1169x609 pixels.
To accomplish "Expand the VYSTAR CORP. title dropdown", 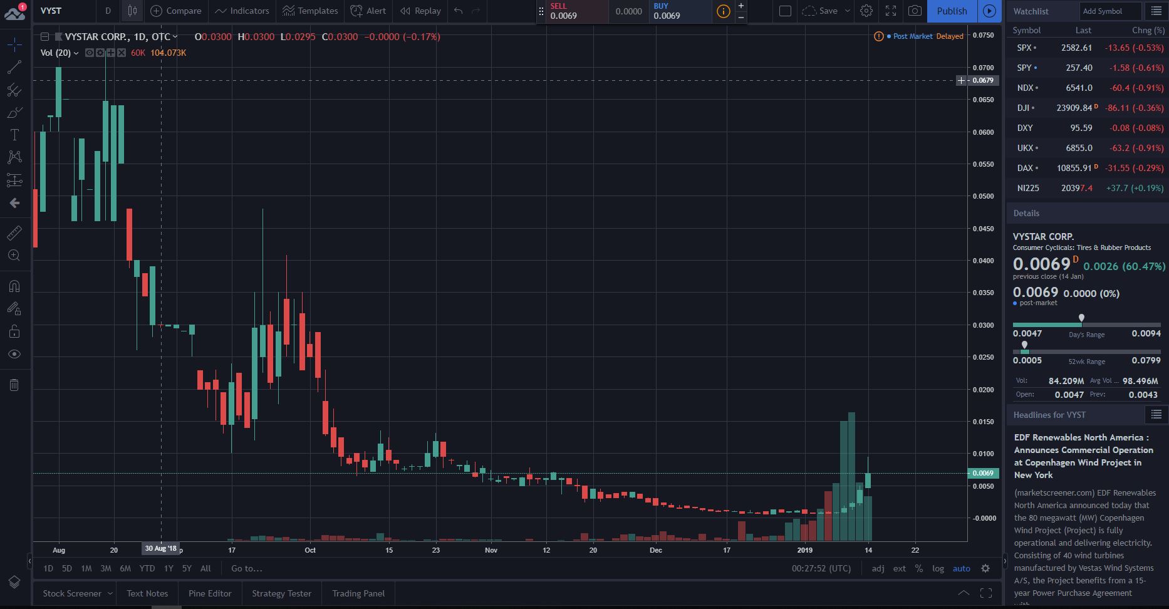I will tap(175, 37).
